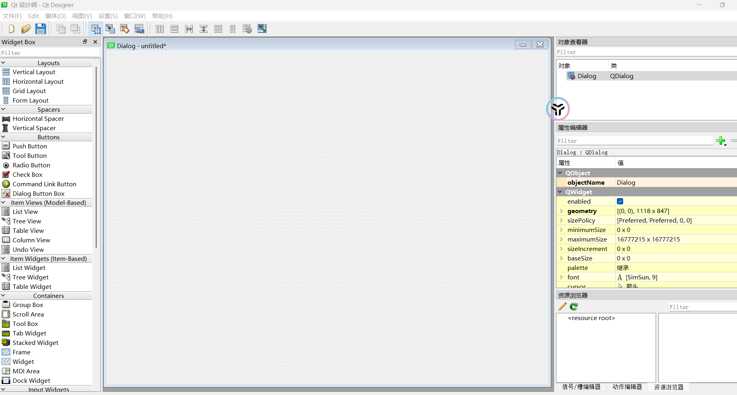
Task: Click the Lay Out in Grid icon
Action: click(218, 29)
